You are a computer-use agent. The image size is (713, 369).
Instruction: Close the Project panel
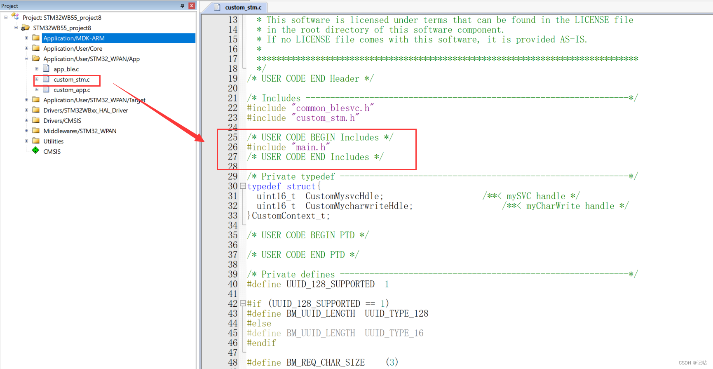[x=192, y=5]
